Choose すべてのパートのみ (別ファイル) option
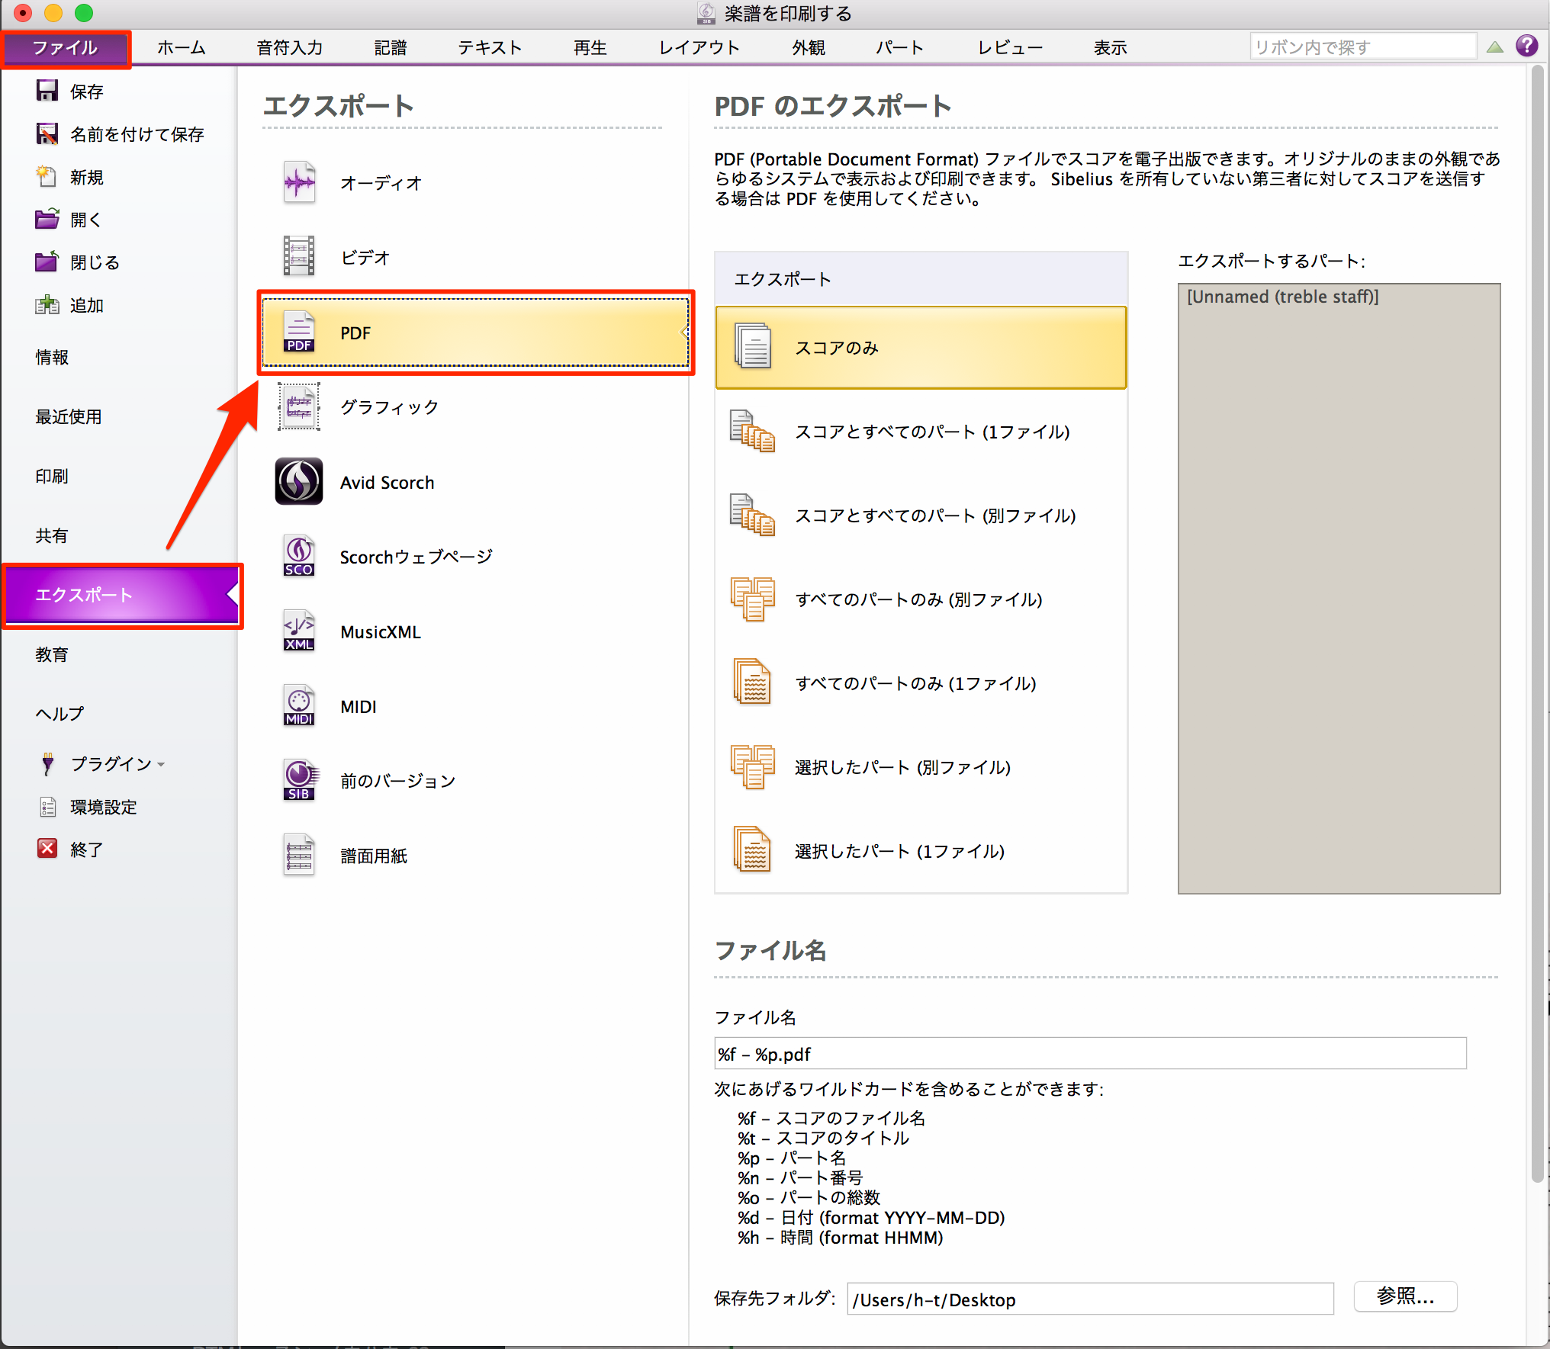The image size is (1550, 1349). click(921, 599)
